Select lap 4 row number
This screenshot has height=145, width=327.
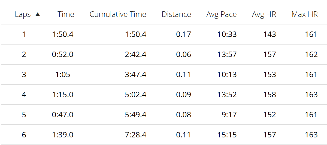click(24, 95)
